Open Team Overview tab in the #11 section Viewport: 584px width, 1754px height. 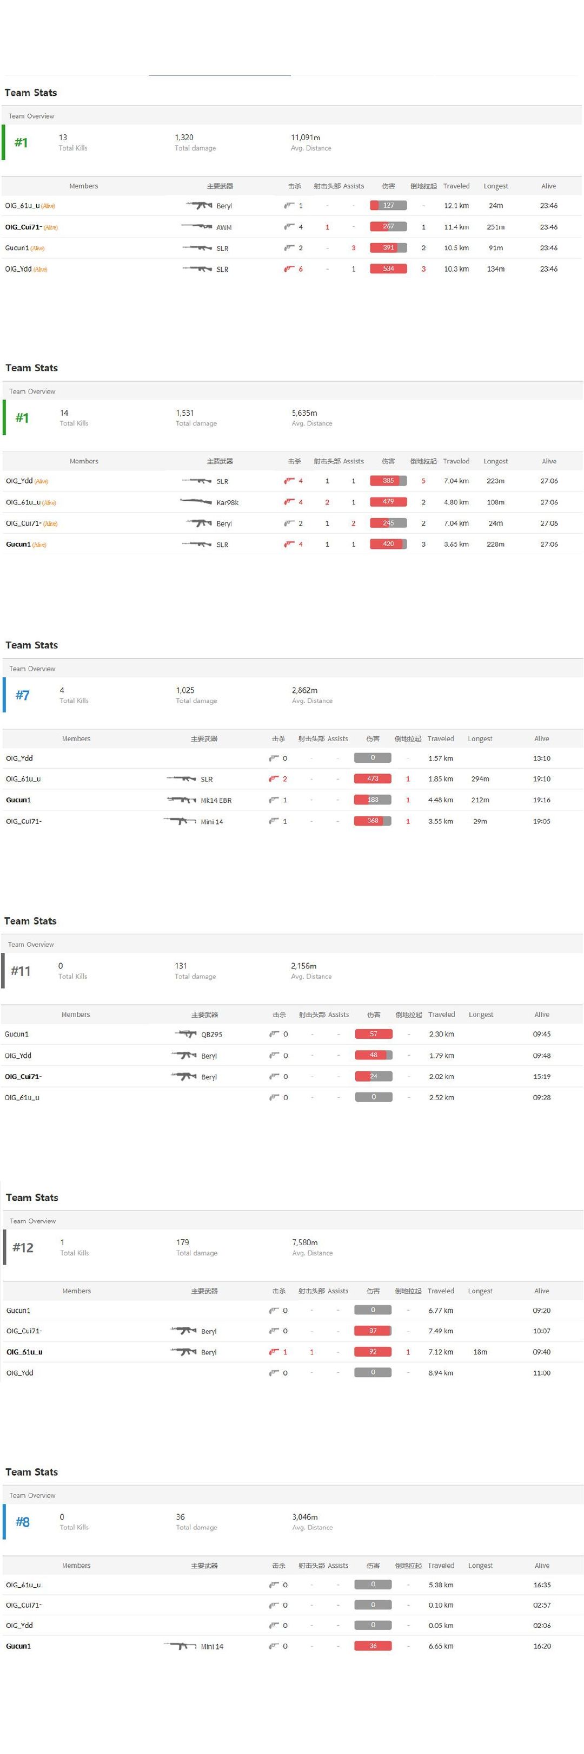click(31, 945)
